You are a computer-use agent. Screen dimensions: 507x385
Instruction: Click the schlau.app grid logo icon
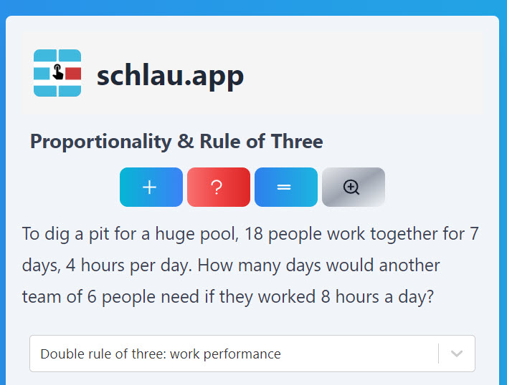(57, 73)
